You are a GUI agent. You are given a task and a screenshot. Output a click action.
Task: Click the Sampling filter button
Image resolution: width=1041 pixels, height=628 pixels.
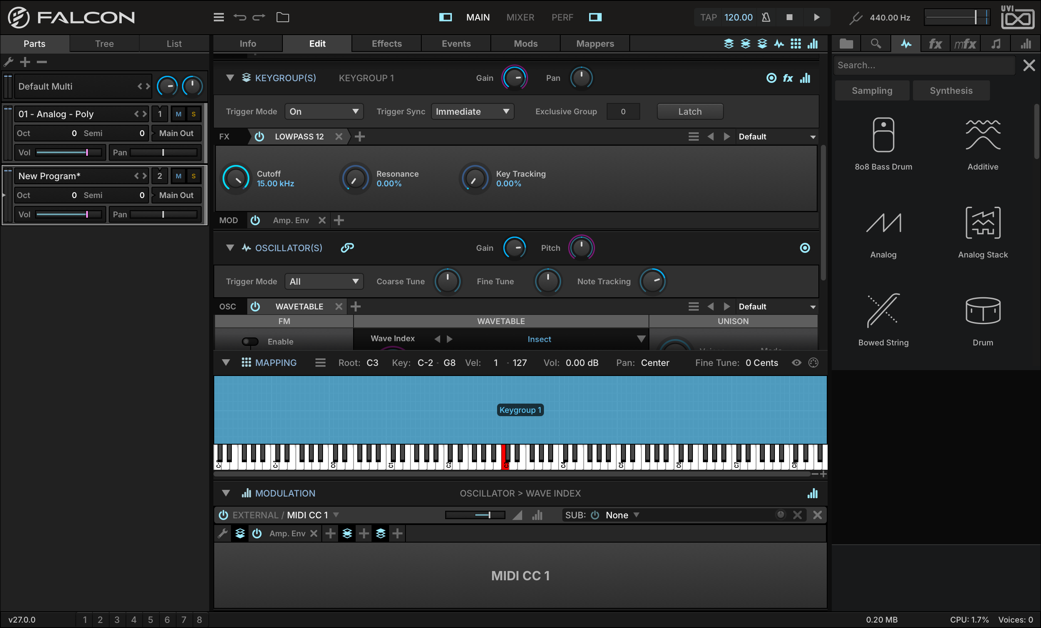point(872,90)
